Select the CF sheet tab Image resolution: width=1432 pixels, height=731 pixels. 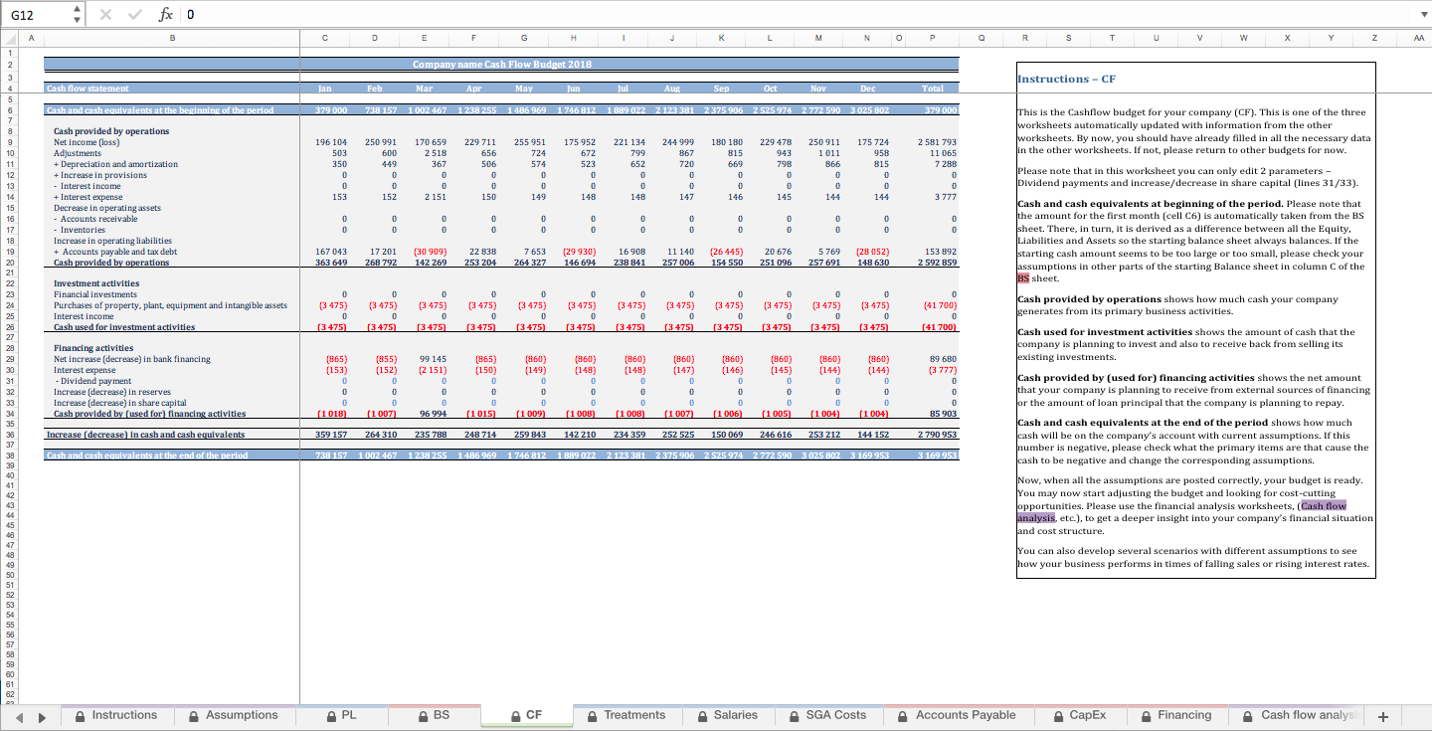(x=526, y=715)
